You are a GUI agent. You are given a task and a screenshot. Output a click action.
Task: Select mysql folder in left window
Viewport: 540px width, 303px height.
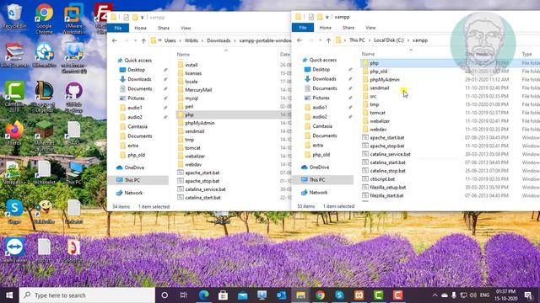pyautogui.click(x=192, y=98)
